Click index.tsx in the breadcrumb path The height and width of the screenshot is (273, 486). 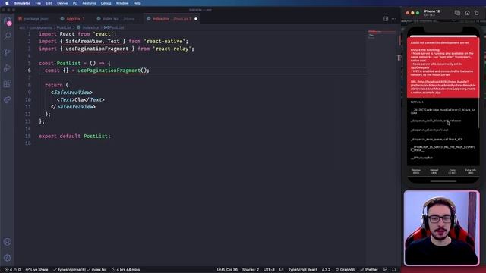point(90,27)
